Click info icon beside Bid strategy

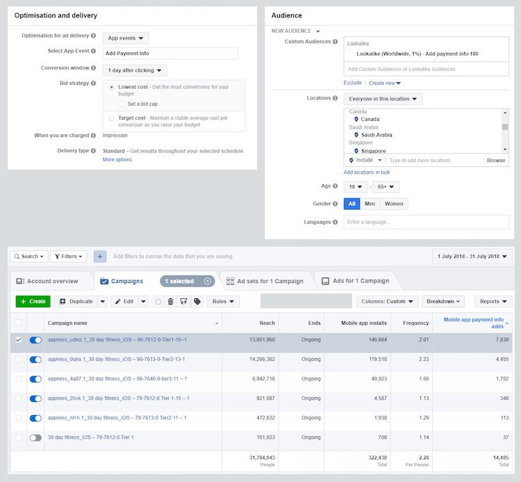[x=93, y=83]
